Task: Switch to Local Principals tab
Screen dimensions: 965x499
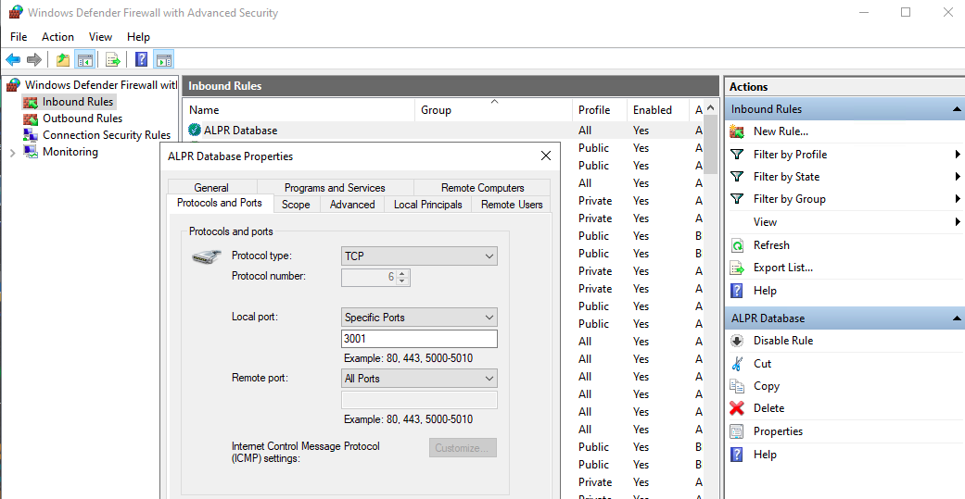Action: click(x=427, y=205)
